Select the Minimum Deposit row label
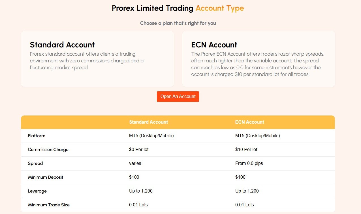 (46, 177)
